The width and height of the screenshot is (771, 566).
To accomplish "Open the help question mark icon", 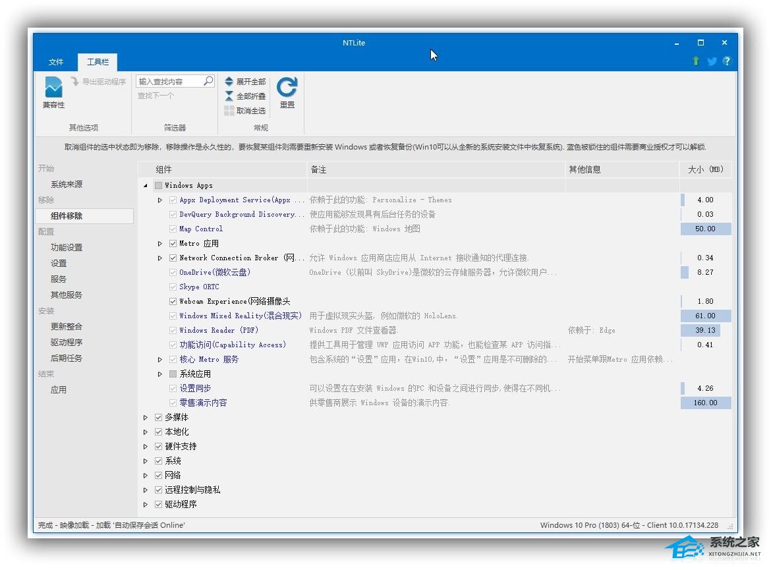I will coord(728,61).
